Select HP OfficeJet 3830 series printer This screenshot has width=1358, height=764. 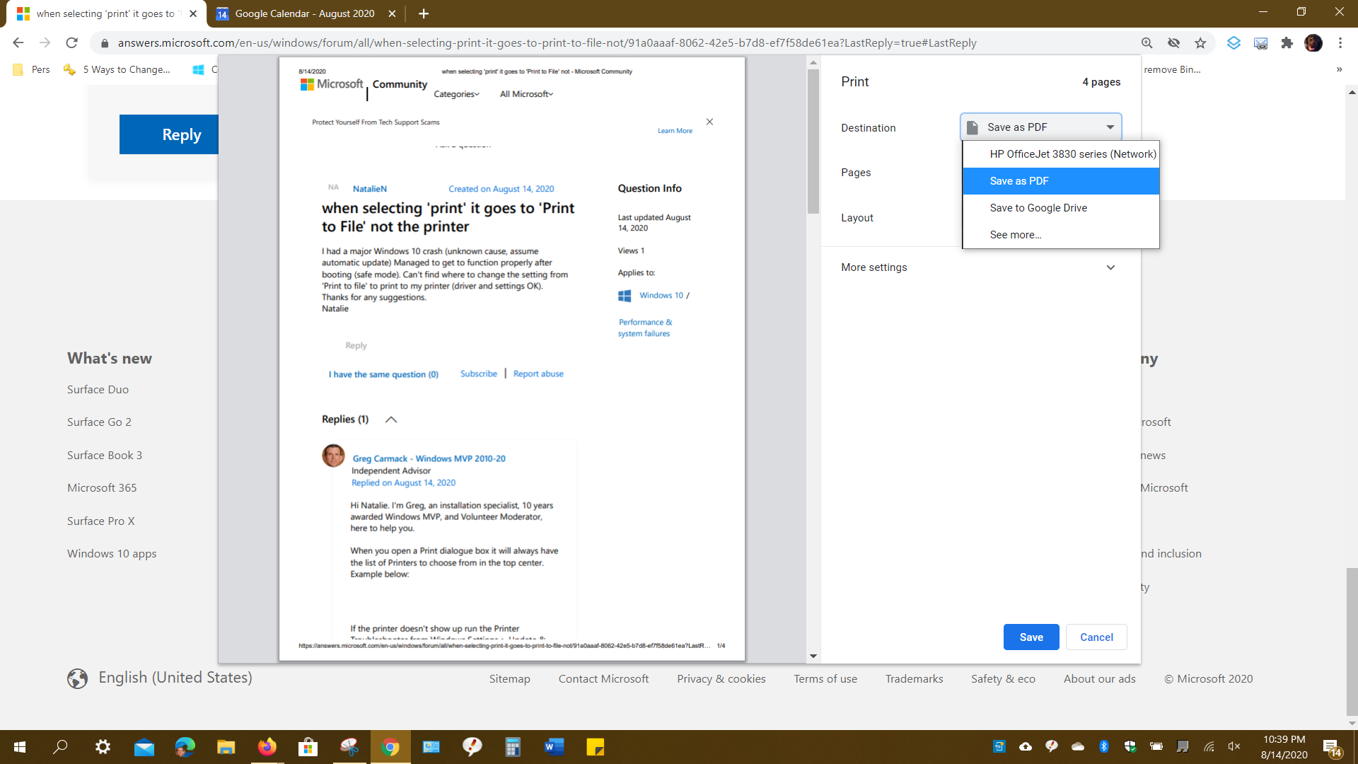coord(1072,154)
